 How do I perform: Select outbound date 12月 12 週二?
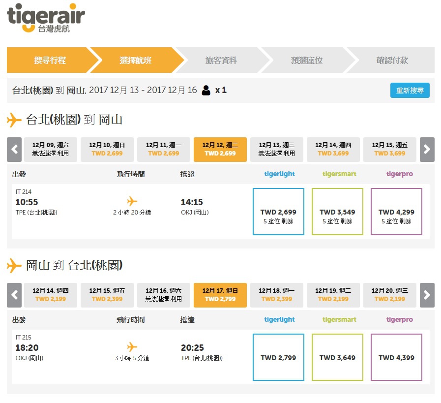220,150
